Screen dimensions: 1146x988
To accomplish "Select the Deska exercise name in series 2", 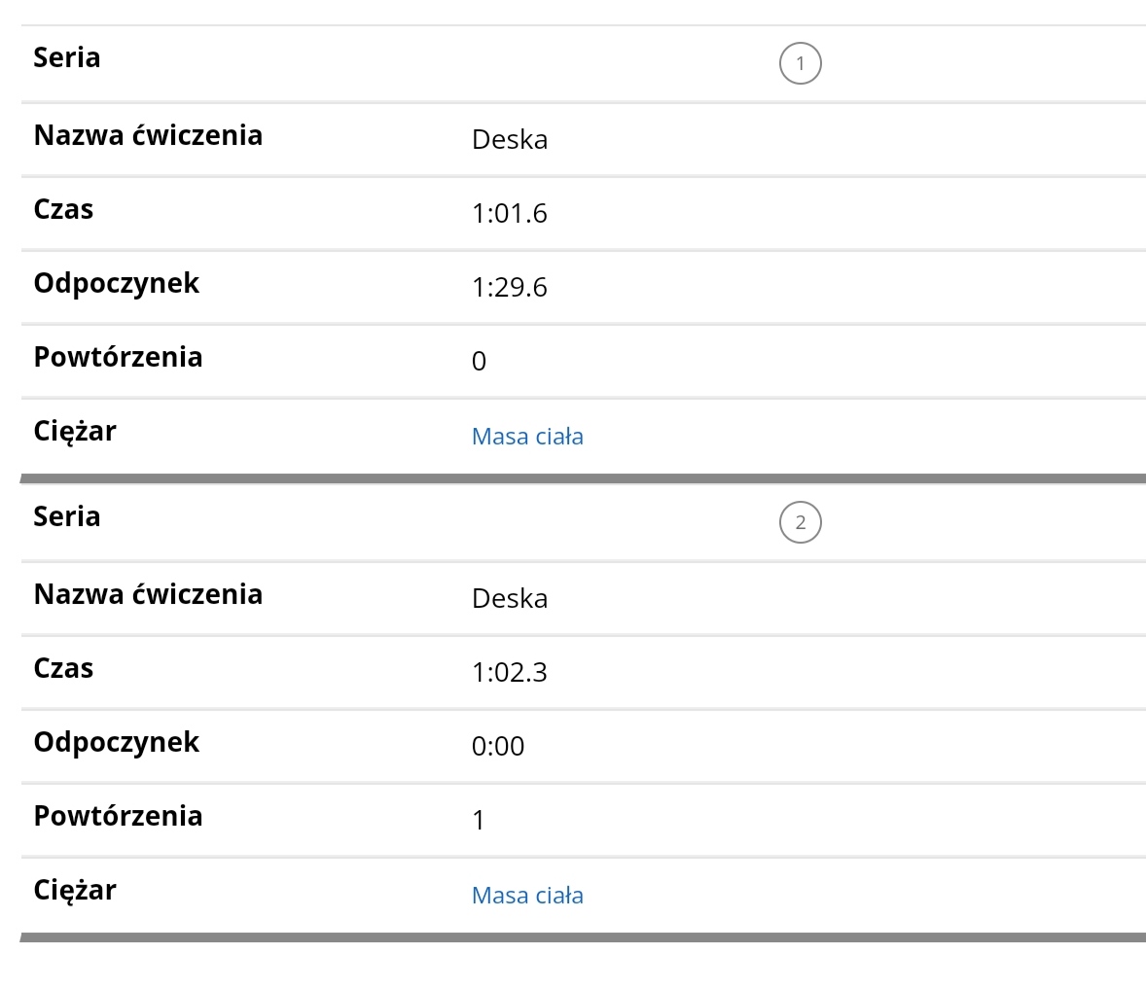I will pyautogui.click(x=510, y=599).
